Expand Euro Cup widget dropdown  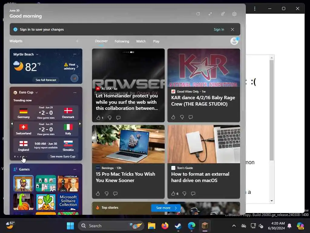pyautogui.click(x=37, y=92)
